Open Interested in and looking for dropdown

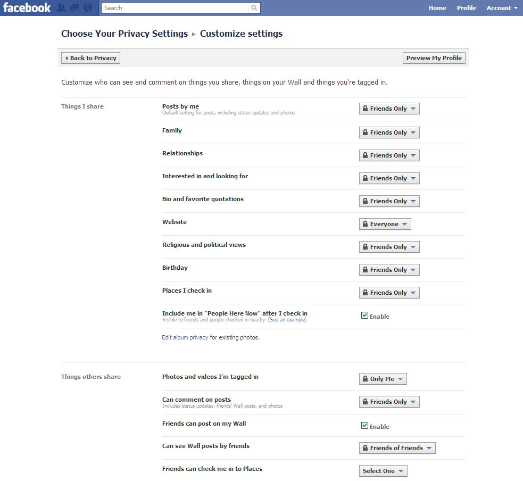coord(389,178)
